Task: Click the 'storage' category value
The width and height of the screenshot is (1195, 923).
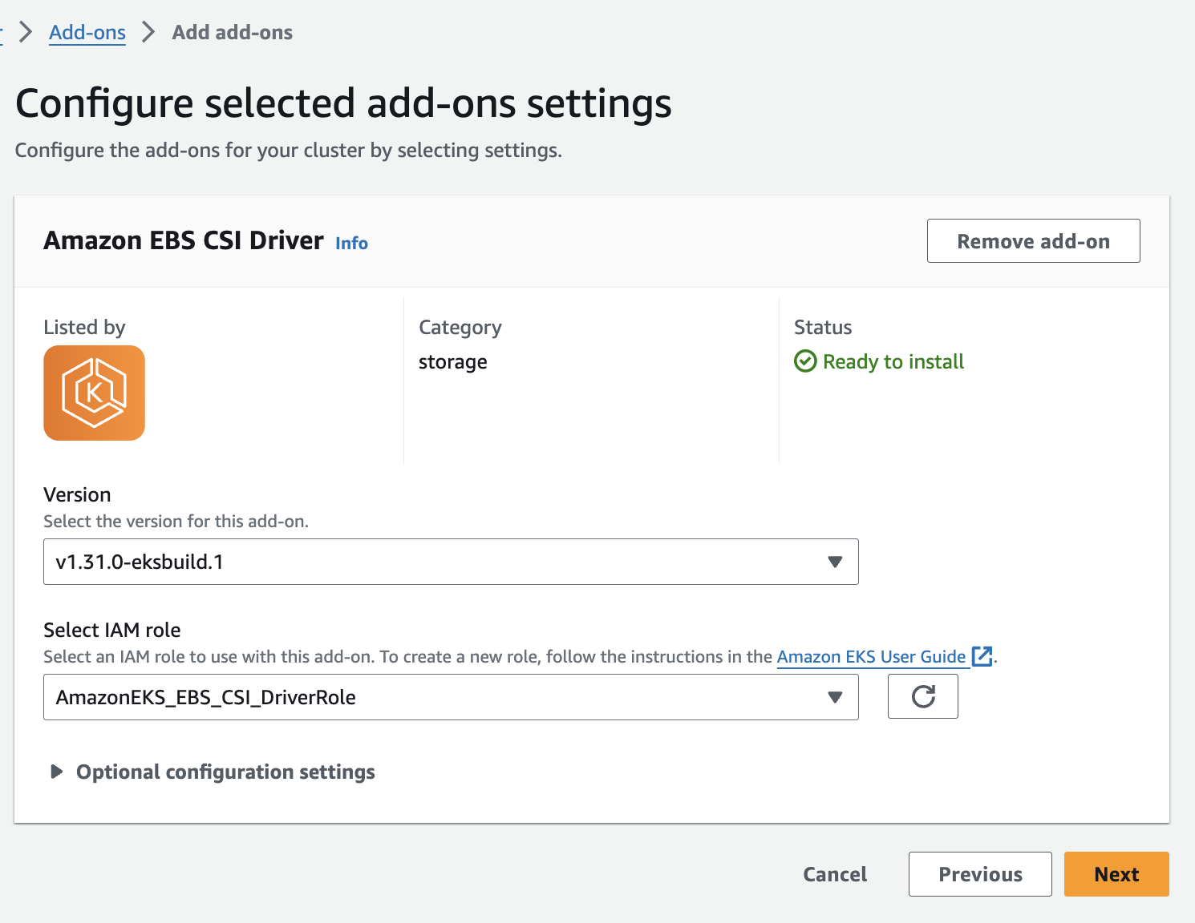Action: 453,362
